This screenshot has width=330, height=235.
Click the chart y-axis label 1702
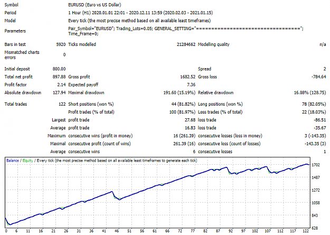[315, 165]
